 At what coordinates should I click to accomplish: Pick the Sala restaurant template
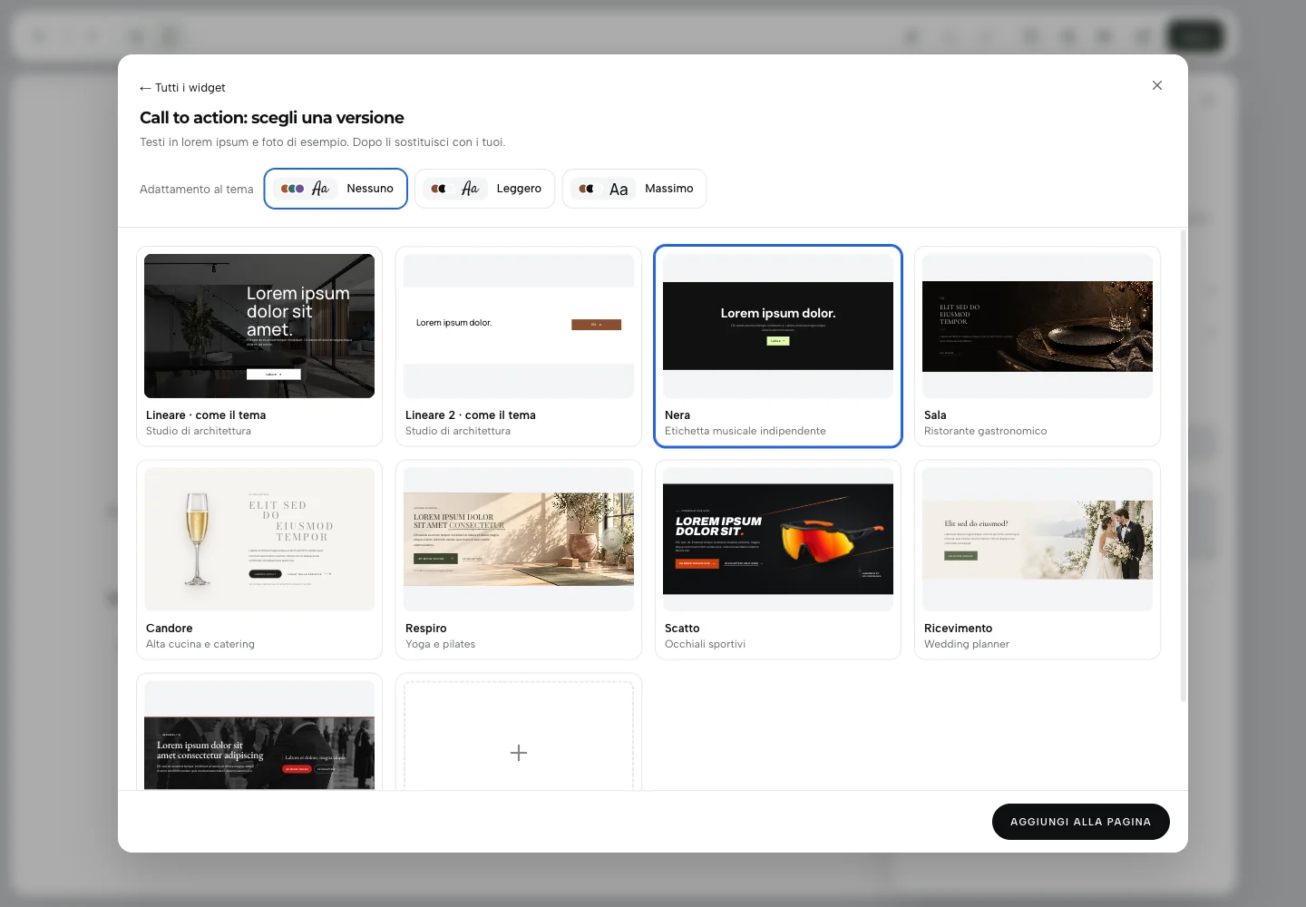click(x=1038, y=346)
